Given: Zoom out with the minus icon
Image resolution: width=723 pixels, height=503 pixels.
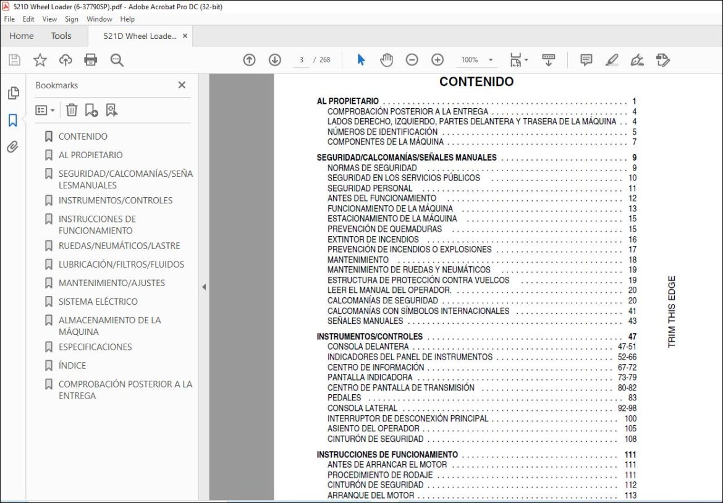Looking at the screenshot, I should tap(412, 60).
